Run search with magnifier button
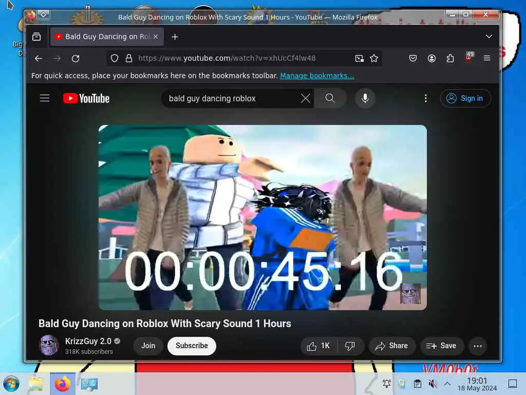 point(330,98)
